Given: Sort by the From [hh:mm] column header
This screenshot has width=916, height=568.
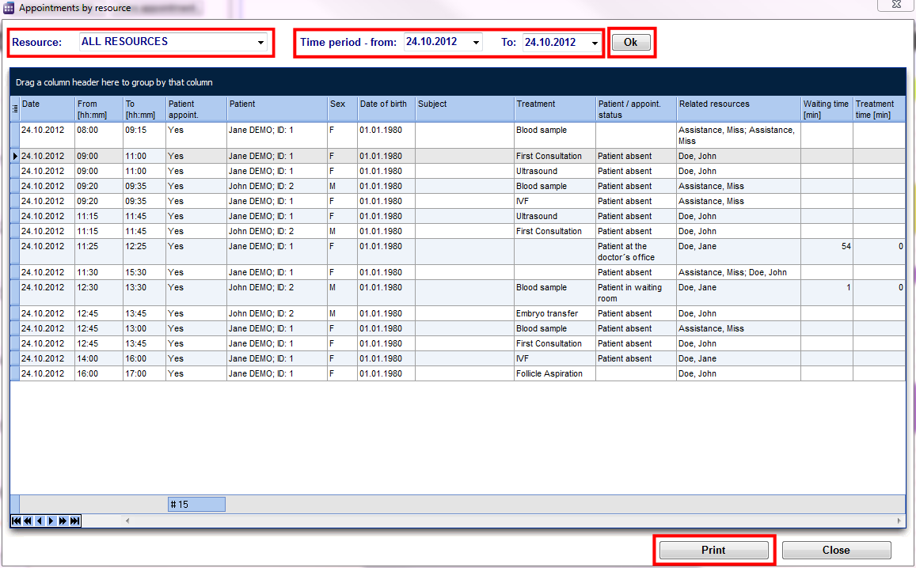Looking at the screenshot, I should point(99,108).
